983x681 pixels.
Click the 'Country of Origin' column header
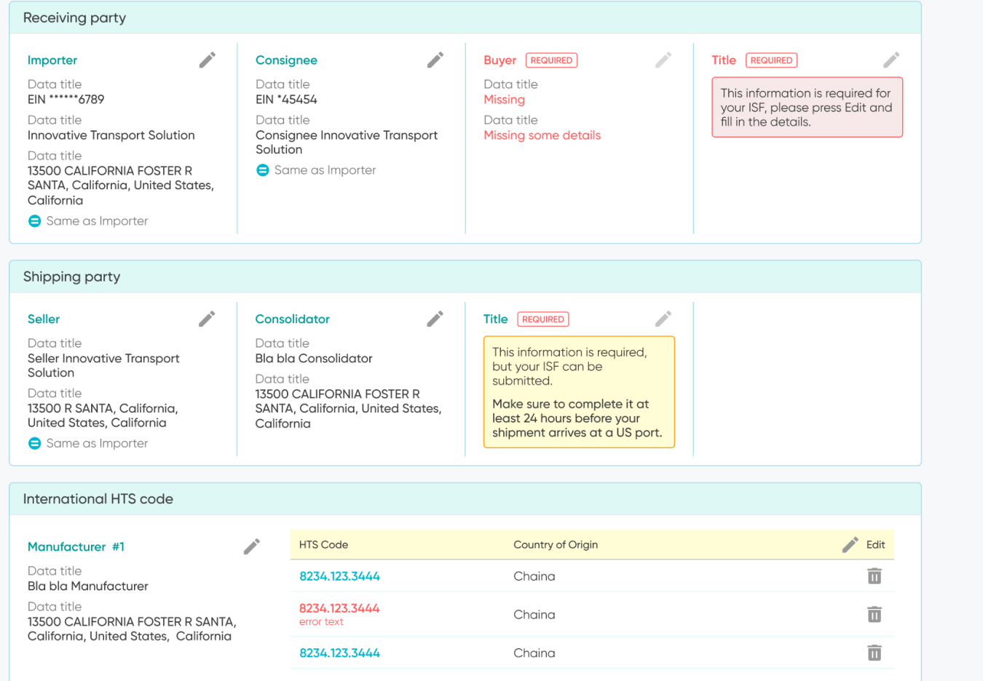point(556,545)
